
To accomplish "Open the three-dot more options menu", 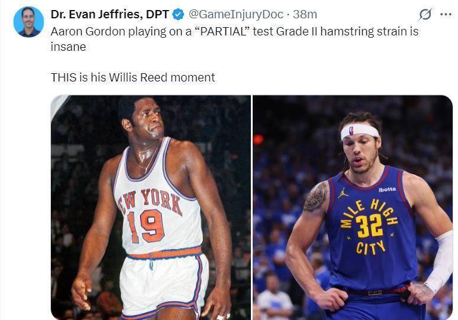I will pyautogui.click(x=446, y=14).
